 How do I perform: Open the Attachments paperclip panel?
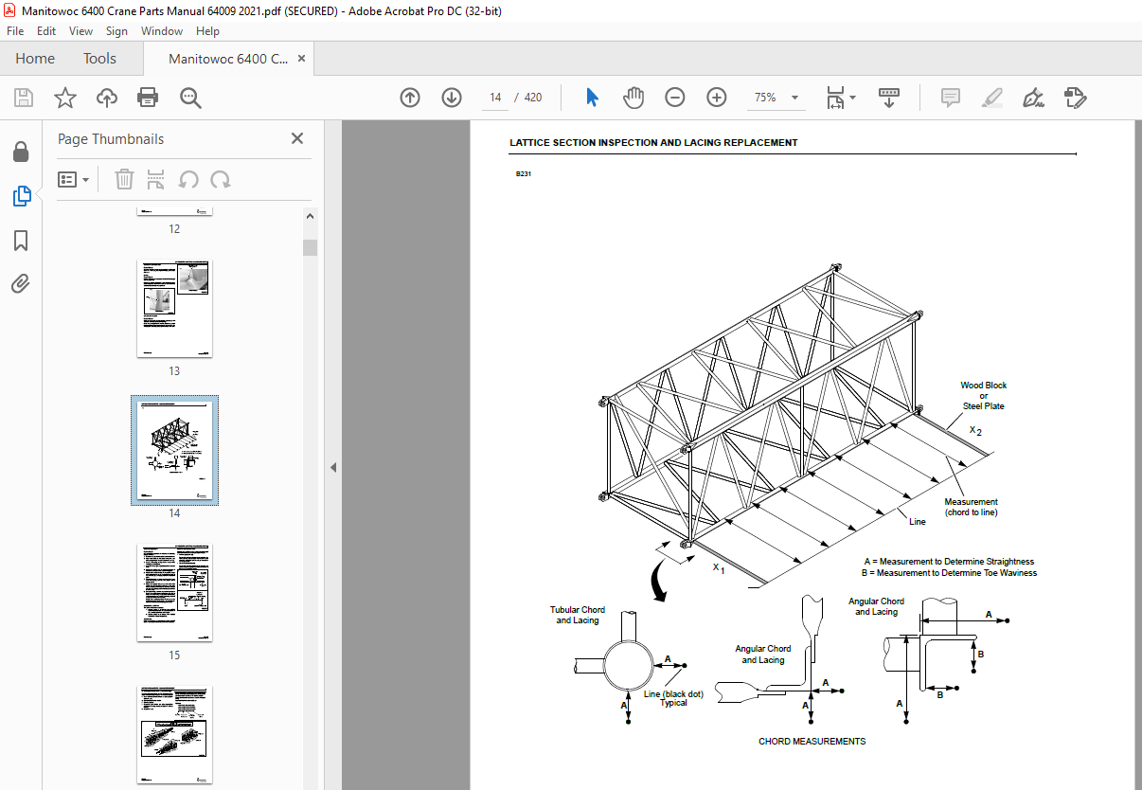click(x=21, y=283)
